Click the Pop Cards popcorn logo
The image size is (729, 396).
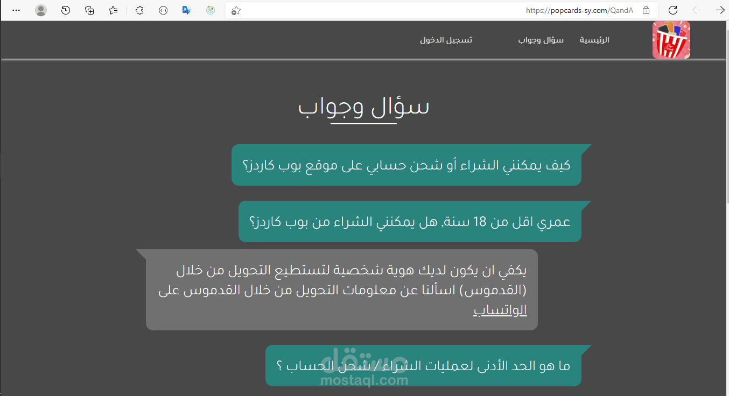[x=671, y=40]
